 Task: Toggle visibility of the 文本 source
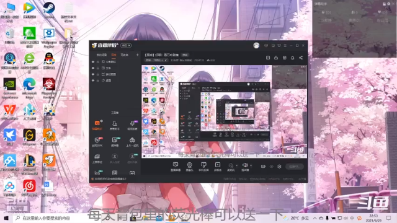point(93,68)
